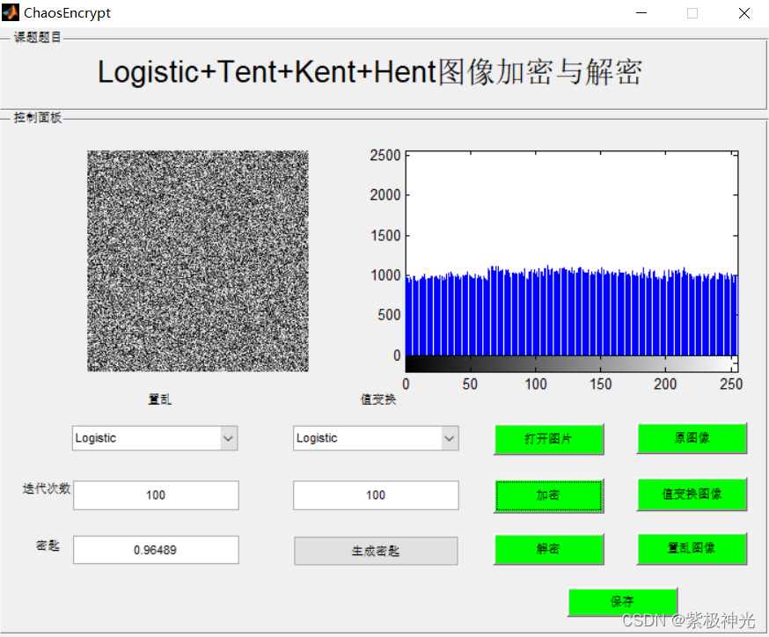Click the 解密 decrypt button
769x637 pixels.
click(x=548, y=549)
